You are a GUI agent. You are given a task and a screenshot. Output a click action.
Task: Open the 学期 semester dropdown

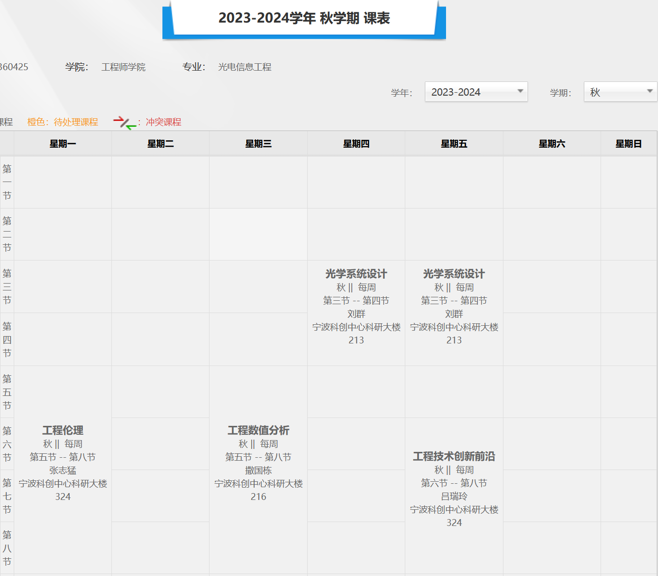[x=620, y=92]
